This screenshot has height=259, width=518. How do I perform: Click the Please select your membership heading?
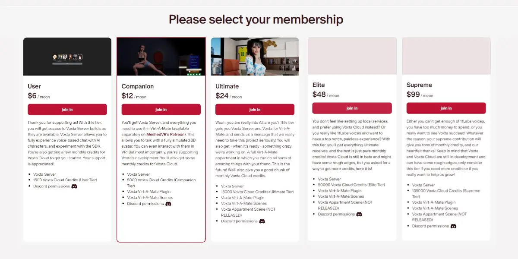coord(256,19)
